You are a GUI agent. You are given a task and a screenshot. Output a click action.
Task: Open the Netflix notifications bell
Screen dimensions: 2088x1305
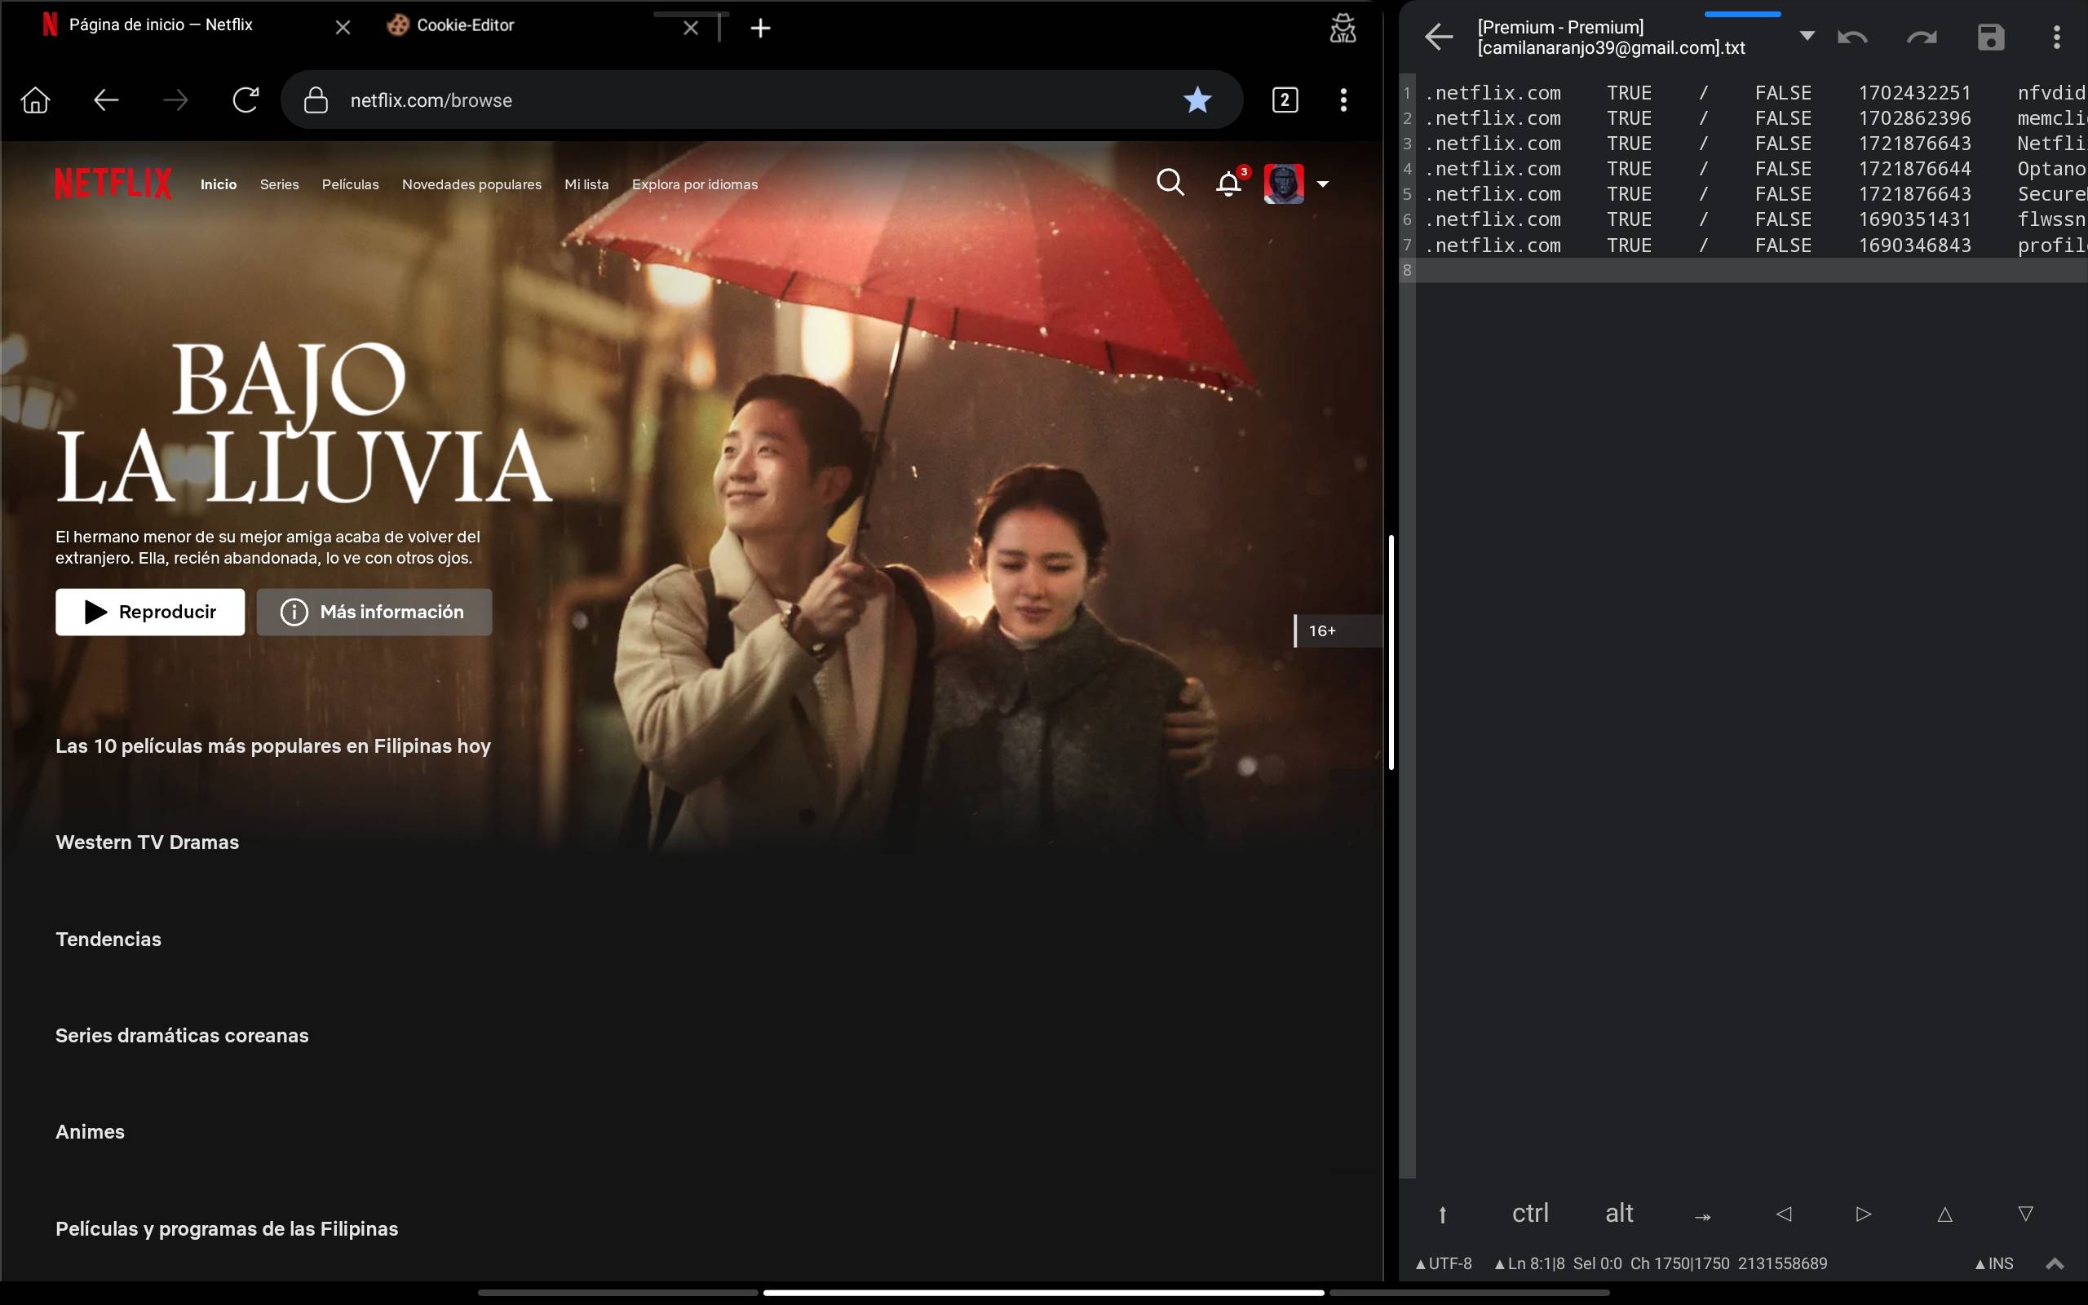1228,184
